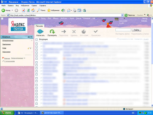Viewport: 153px width, 115px height.
Task: Open the Home page icon in the browser toolbar
Action: pyautogui.click(x=33, y=10)
